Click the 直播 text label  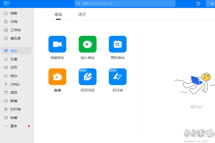pos(57,90)
